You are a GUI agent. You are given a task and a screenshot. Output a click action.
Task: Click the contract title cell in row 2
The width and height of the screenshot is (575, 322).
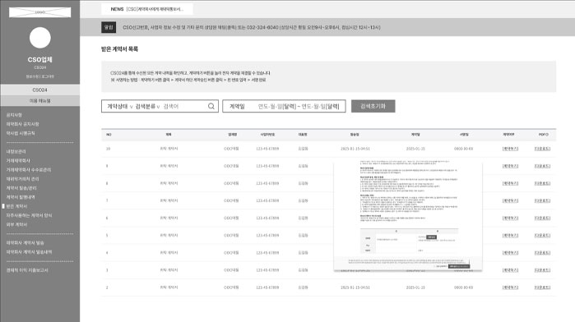click(169, 287)
